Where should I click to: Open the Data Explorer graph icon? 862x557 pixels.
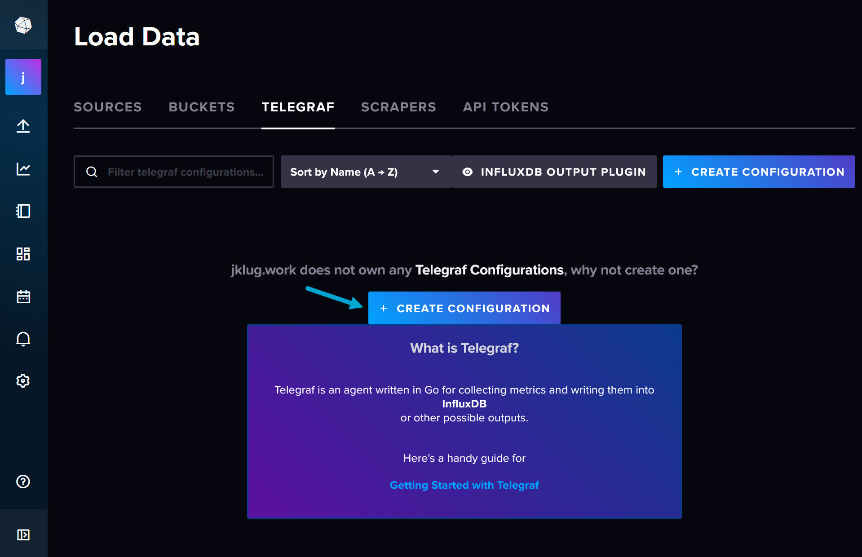(23, 169)
